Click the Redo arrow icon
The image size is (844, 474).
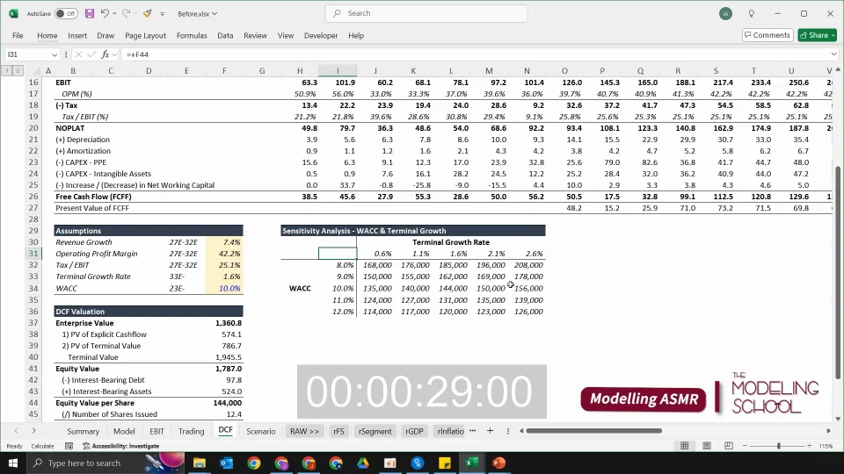point(126,13)
